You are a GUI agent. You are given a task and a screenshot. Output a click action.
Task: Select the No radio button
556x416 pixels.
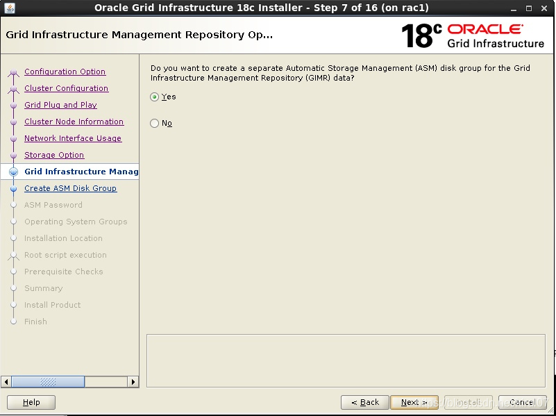(x=154, y=123)
